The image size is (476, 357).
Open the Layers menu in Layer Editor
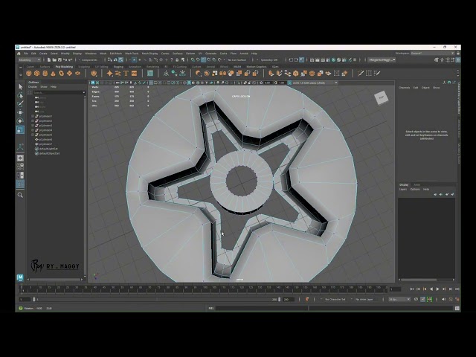(x=403, y=189)
